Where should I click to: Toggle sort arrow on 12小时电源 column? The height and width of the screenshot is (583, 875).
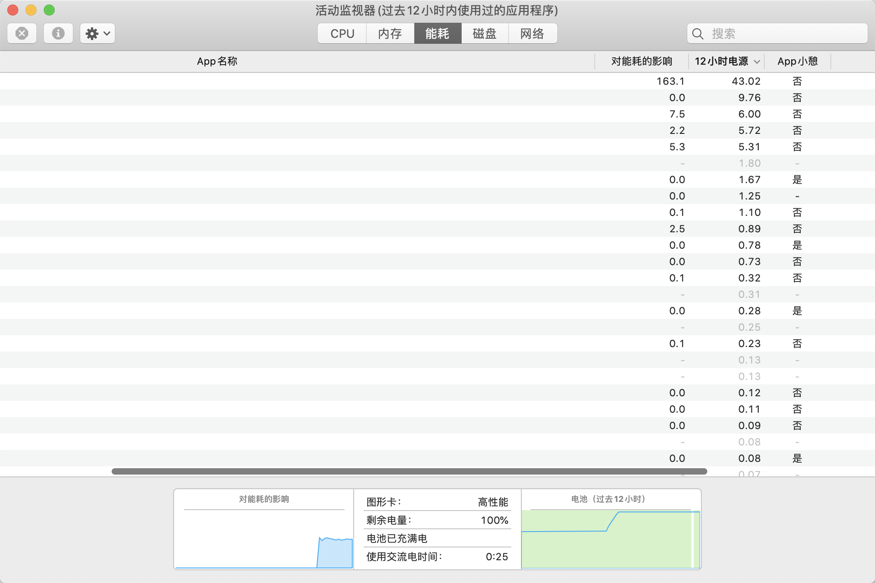point(757,61)
